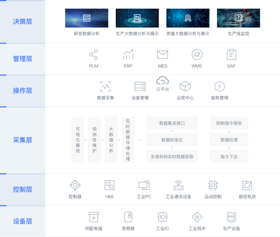Click the 工业网关 label
Image resolution: width=280 pixels, height=237 pixels.
pos(197,229)
